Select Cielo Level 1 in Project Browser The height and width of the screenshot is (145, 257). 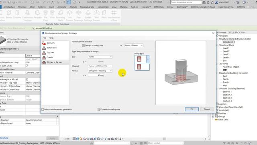click(228, 42)
